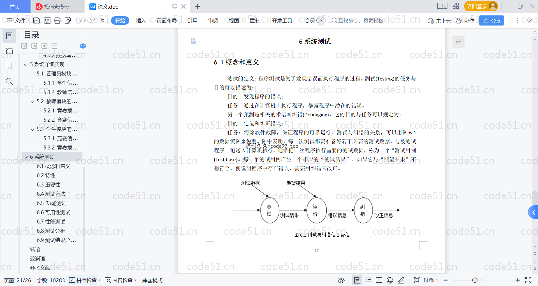The height and width of the screenshot is (286, 538).
Task: Collapse the 5.1 管理员模块 node
Action: click(33, 74)
